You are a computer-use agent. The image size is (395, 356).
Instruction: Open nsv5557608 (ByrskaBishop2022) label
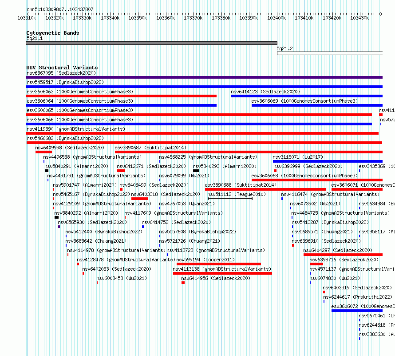[198, 232]
